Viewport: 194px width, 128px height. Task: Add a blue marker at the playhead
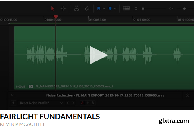pyautogui.click(x=110, y=8)
